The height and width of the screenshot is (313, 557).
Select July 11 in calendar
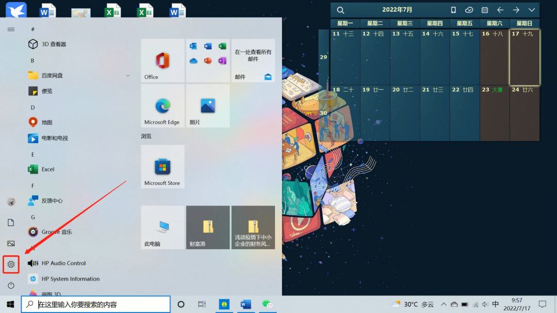(x=345, y=58)
